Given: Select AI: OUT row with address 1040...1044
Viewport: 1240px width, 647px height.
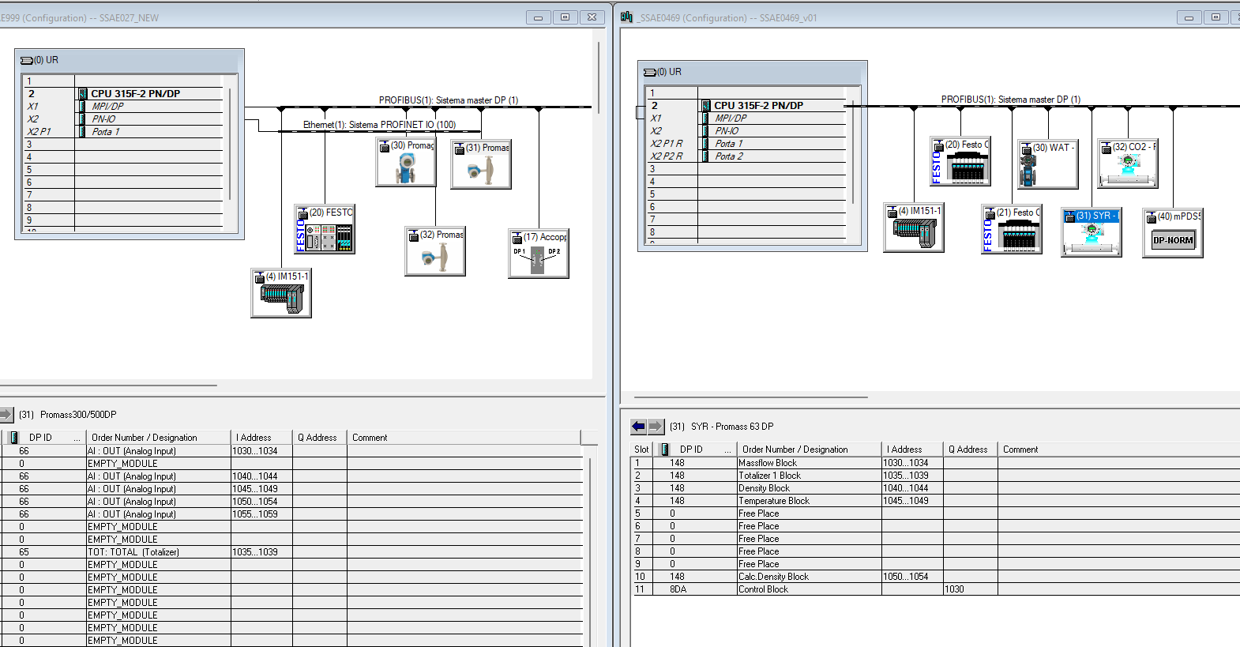Looking at the screenshot, I should pyautogui.click(x=292, y=476).
